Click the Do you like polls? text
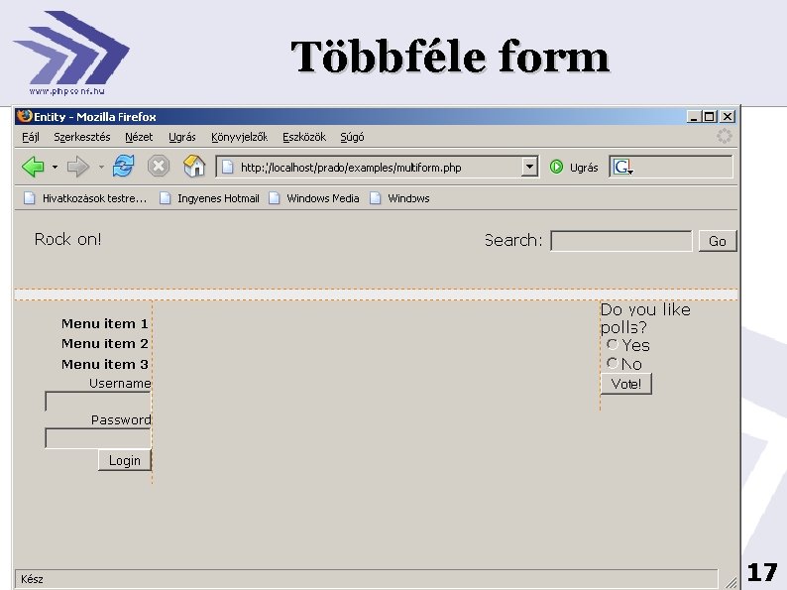The width and height of the screenshot is (787, 590). pos(645,318)
